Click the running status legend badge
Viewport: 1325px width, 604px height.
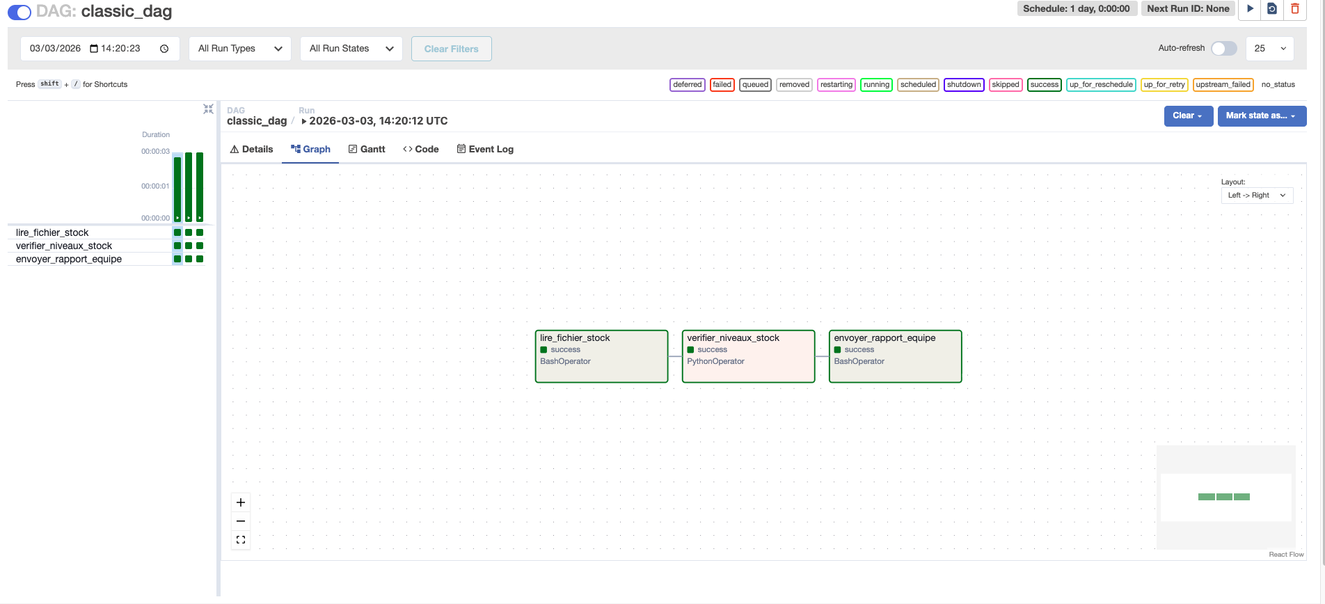877,85
